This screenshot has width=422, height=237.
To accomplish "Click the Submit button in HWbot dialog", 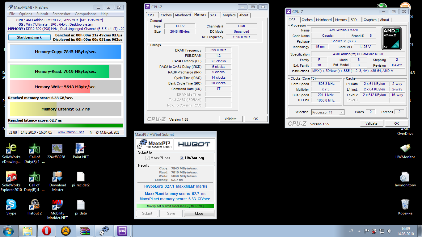I will [147, 214].
